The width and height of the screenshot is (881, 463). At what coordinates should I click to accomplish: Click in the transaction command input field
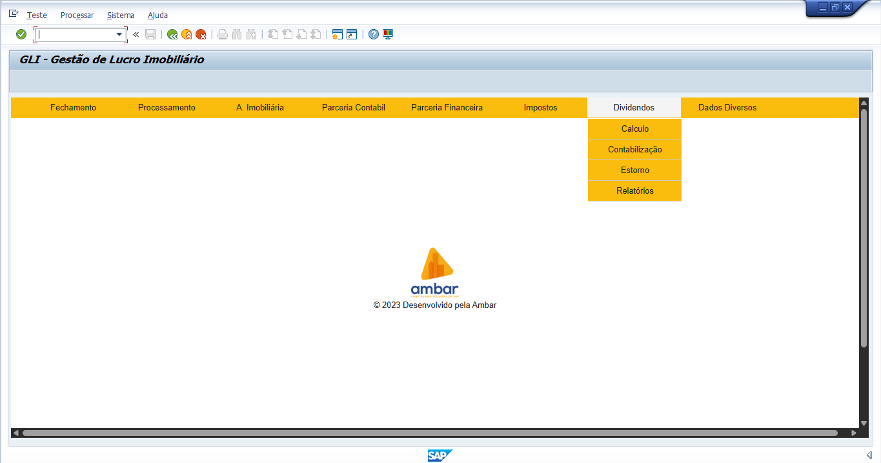[76, 34]
